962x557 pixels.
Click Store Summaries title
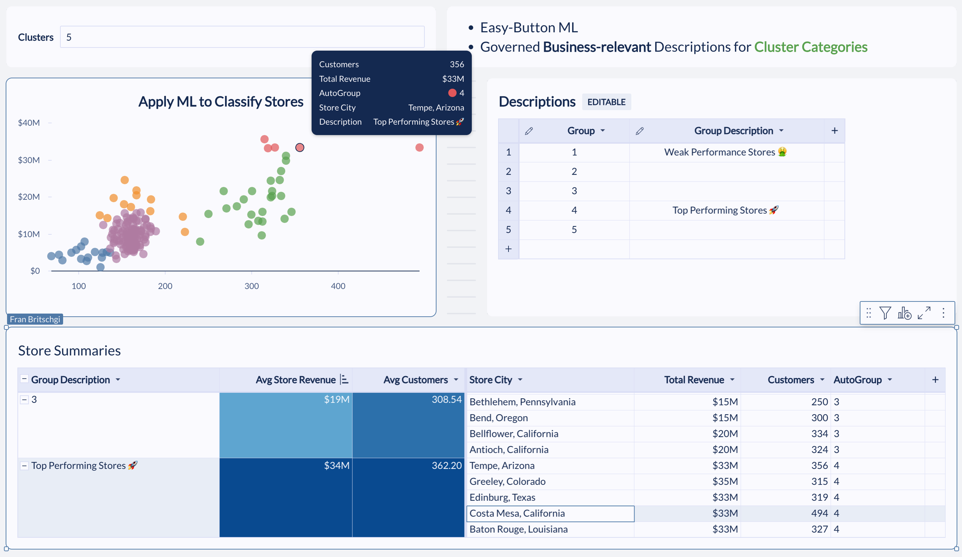[69, 351]
